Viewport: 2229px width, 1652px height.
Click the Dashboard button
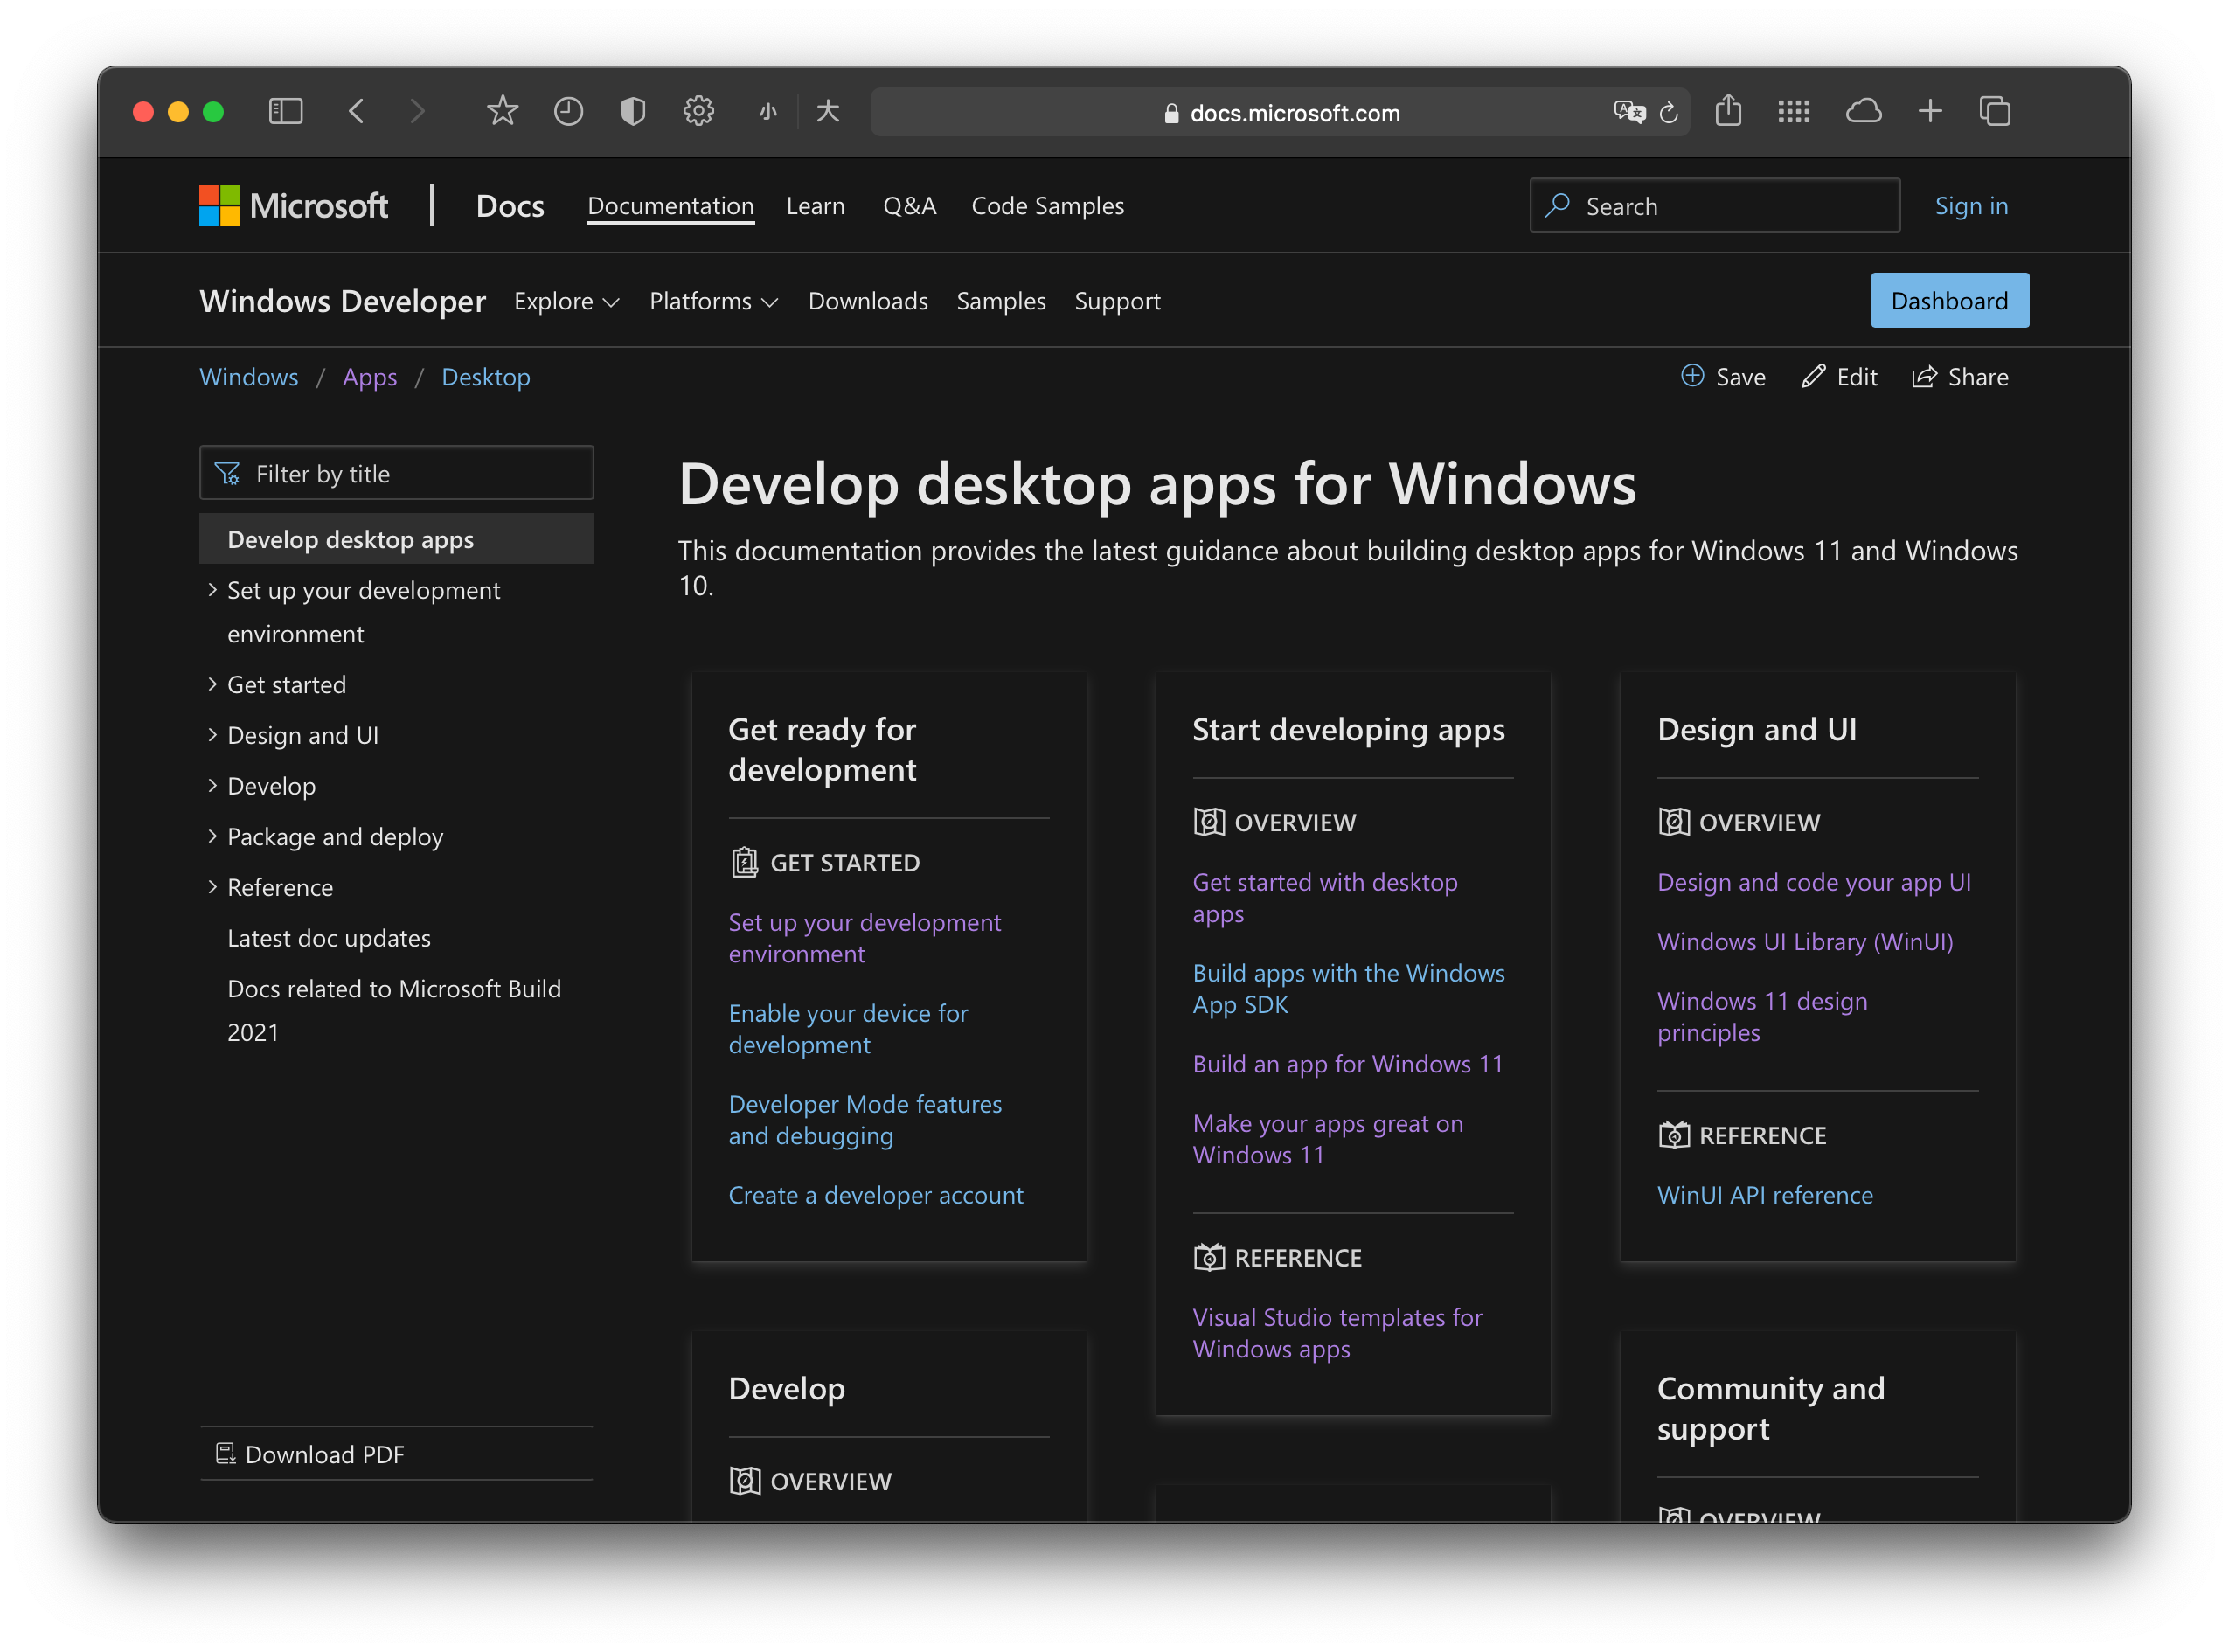pos(1949,301)
